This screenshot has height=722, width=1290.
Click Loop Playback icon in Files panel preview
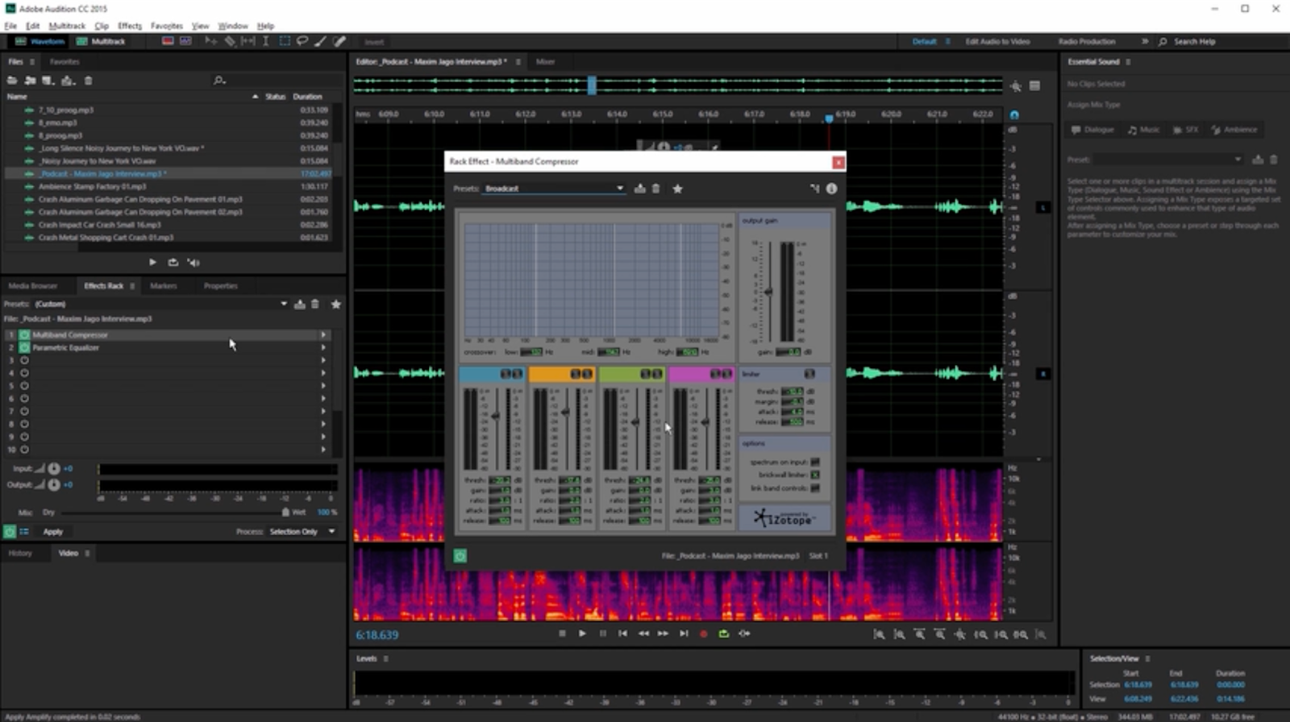tap(173, 262)
